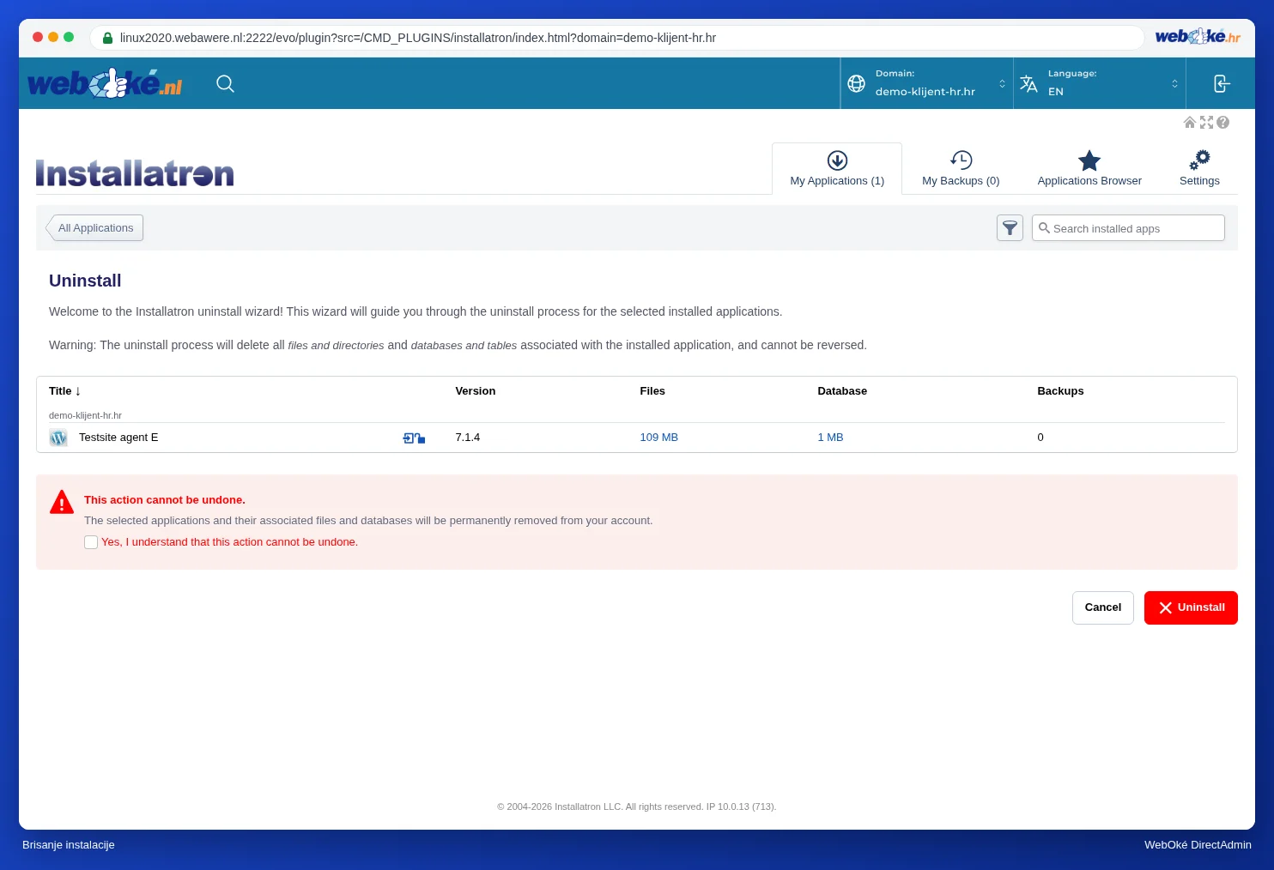Click the All Applications button
The height and width of the screenshot is (870, 1274).
click(94, 228)
